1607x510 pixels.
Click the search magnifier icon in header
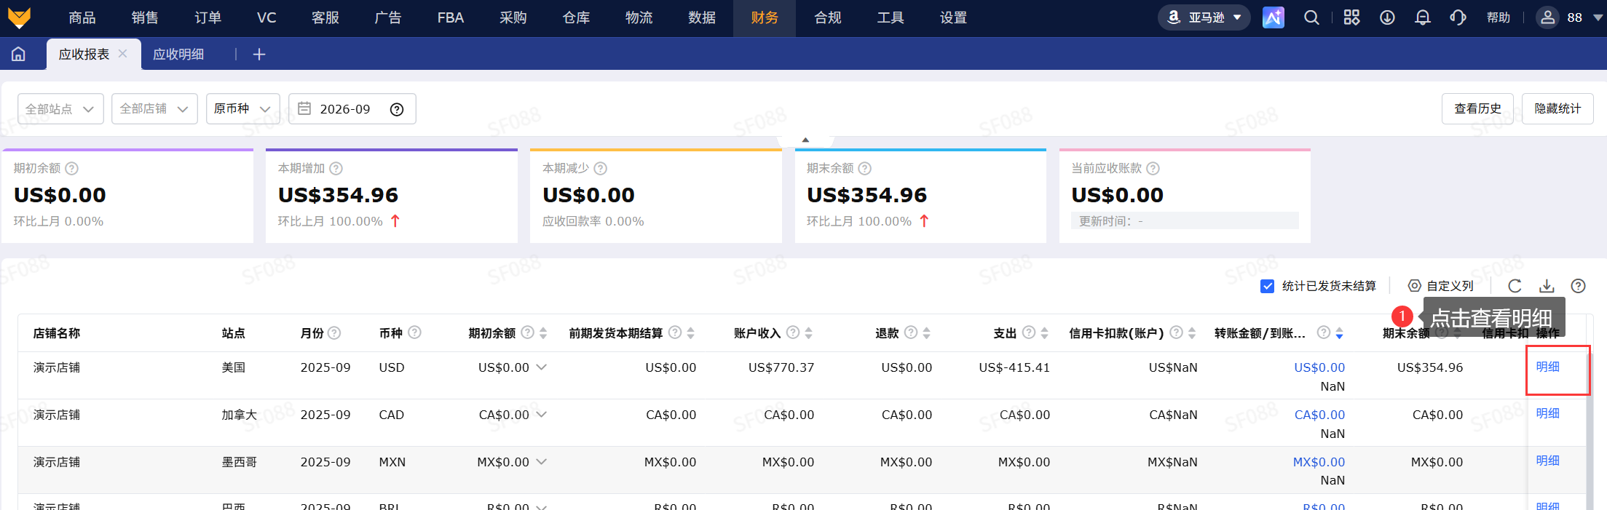[x=1311, y=17]
